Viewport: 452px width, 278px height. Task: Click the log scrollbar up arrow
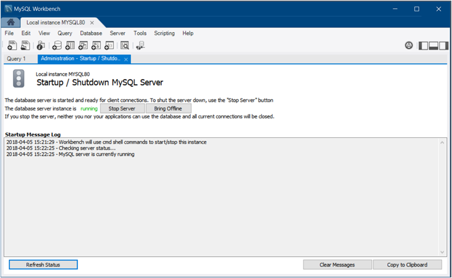click(x=442, y=143)
